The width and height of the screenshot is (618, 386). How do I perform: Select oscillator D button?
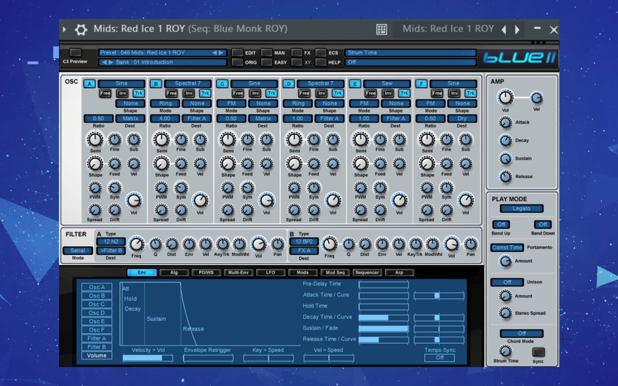coord(289,84)
